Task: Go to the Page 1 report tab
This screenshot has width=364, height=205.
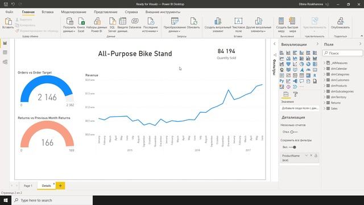Action: coord(28,186)
